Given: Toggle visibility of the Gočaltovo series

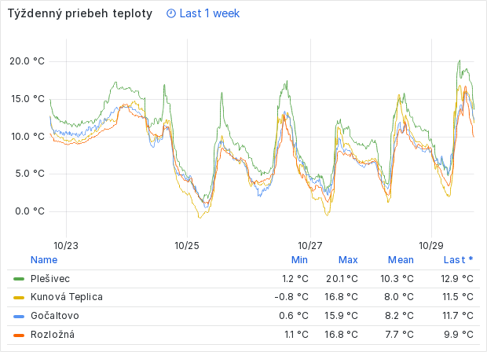Looking at the screenshot, I should [55, 316].
